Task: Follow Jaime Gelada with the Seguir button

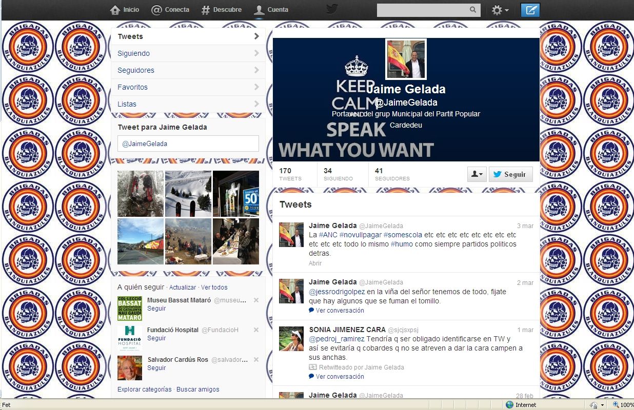Action: tap(511, 174)
